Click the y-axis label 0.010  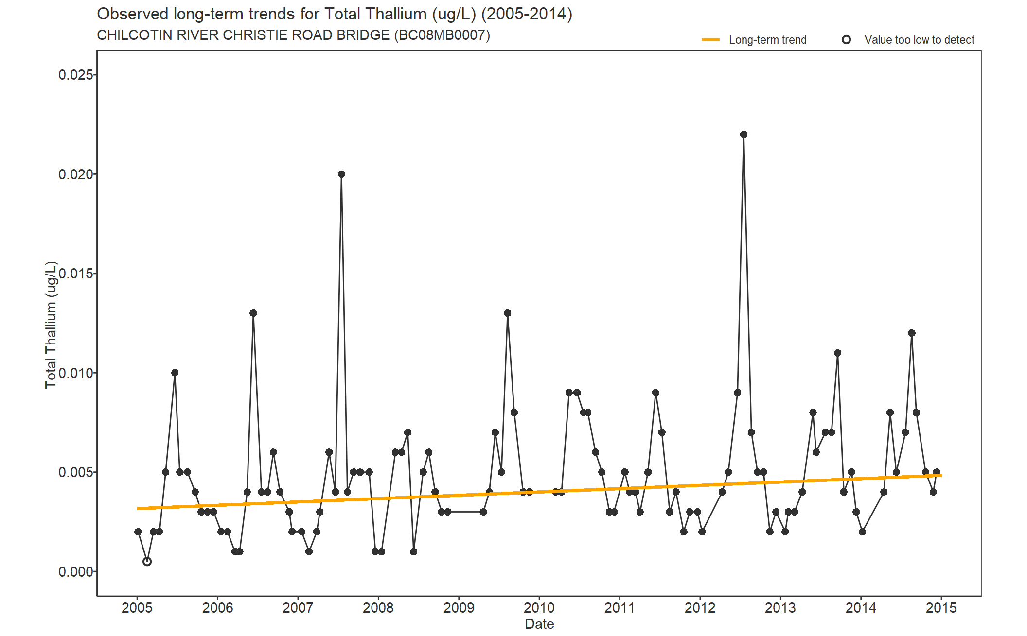(x=76, y=373)
